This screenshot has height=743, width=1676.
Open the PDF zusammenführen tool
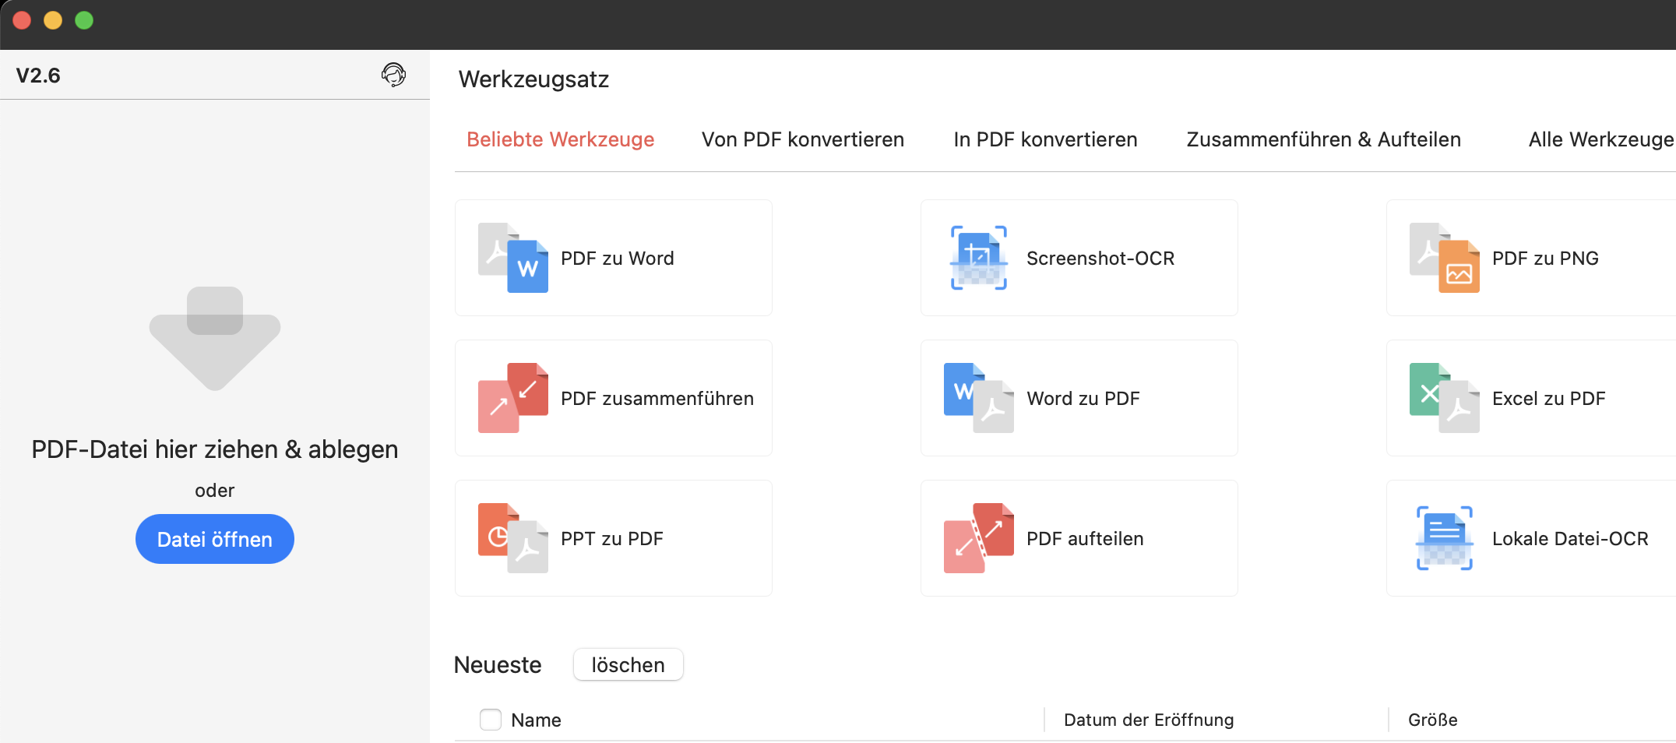point(612,398)
